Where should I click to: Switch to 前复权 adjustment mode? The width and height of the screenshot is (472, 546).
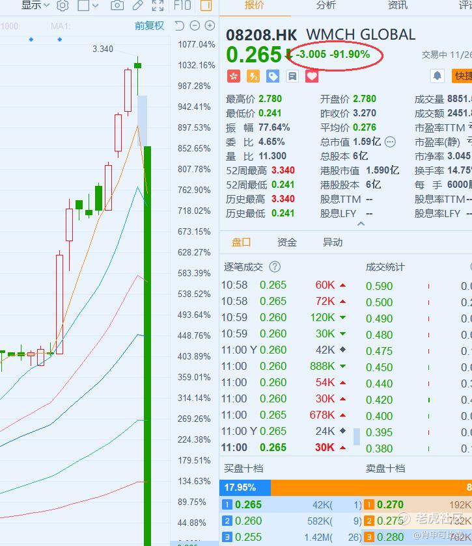click(x=149, y=26)
